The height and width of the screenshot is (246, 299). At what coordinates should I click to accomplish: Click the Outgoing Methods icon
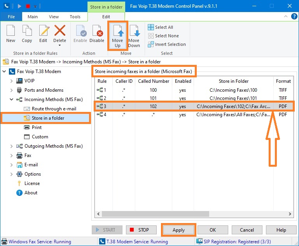coord(19,146)
